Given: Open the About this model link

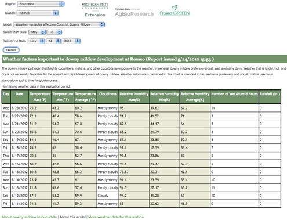Looking at the screenshot, I should [x=72, y=217].
